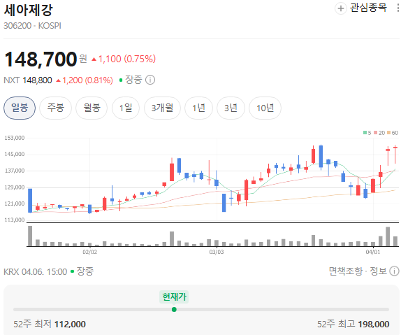Click the green 5-day moving average legend
This screenshot has width=401, height=335.
point(367,133)
